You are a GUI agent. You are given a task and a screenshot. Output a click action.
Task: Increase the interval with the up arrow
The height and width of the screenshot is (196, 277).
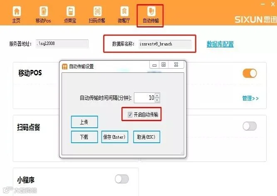pyautogui.click(x=157, y=95)
